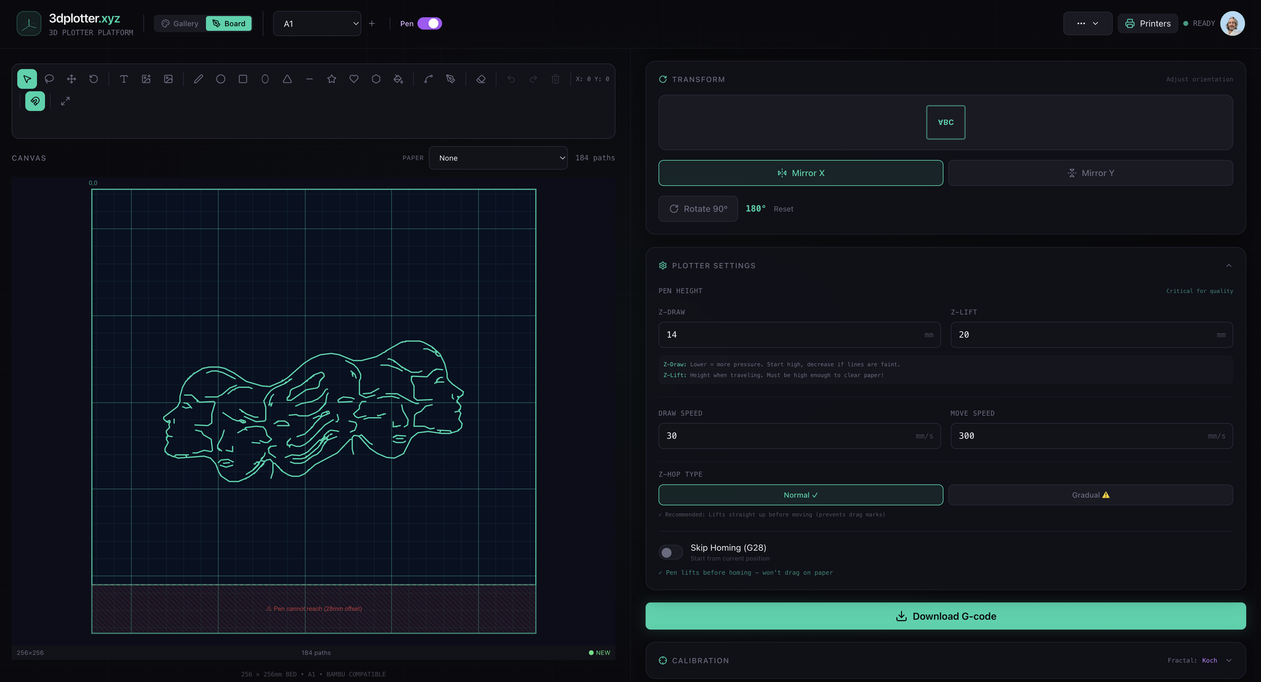Screen dimensions: 1261x682
Task: Select the arrow pointer tool
Action: 27,79
